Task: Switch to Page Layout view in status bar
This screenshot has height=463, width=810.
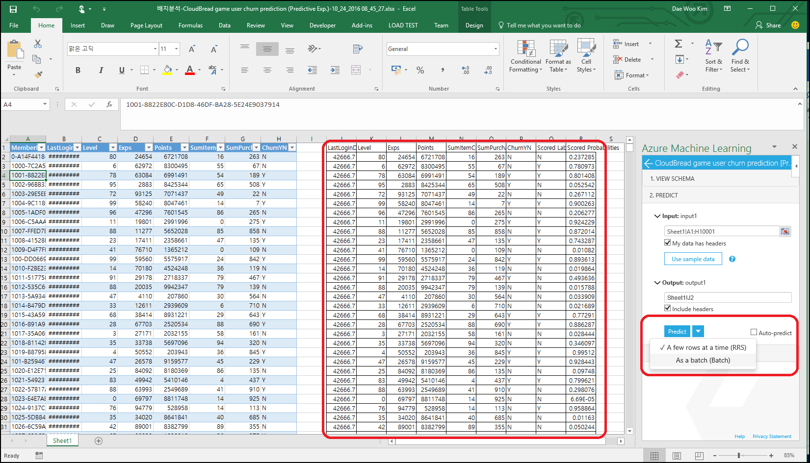Action: pyautogui.click(x=677, y=456)
